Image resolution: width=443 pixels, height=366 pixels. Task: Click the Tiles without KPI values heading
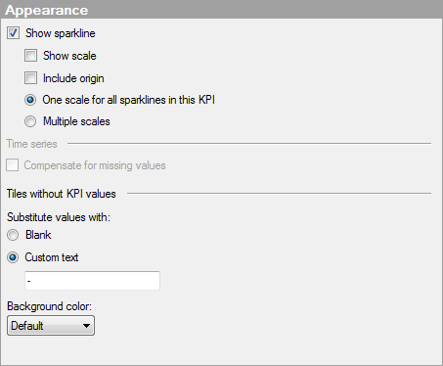(62, 194)
